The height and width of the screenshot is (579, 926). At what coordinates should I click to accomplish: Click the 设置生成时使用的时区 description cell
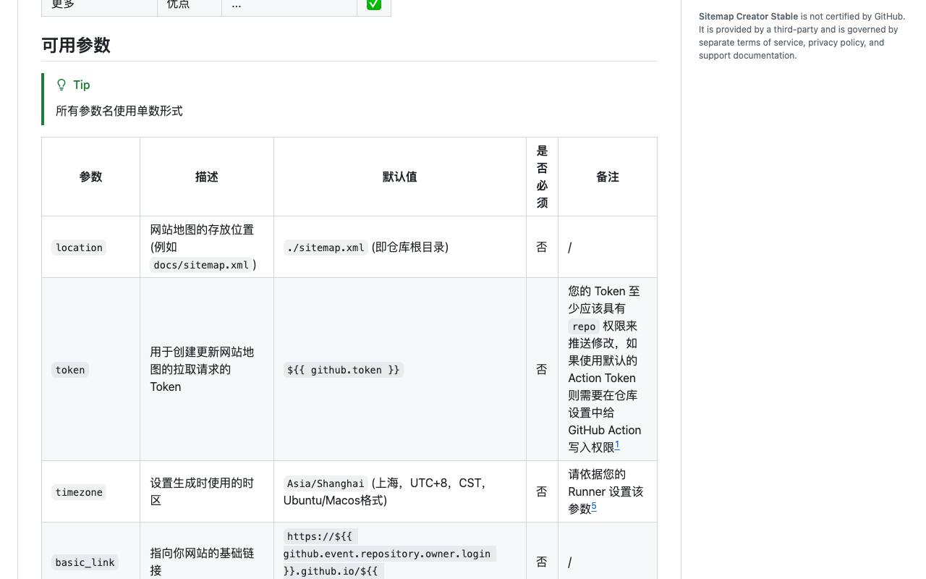pyautogui.click(x=207, y=491)
